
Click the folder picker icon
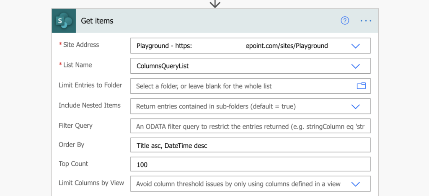point(361,86)
